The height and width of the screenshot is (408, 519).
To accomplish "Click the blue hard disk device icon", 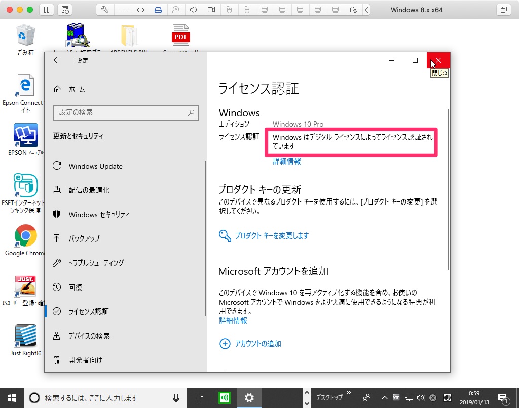I will (158, 10).
